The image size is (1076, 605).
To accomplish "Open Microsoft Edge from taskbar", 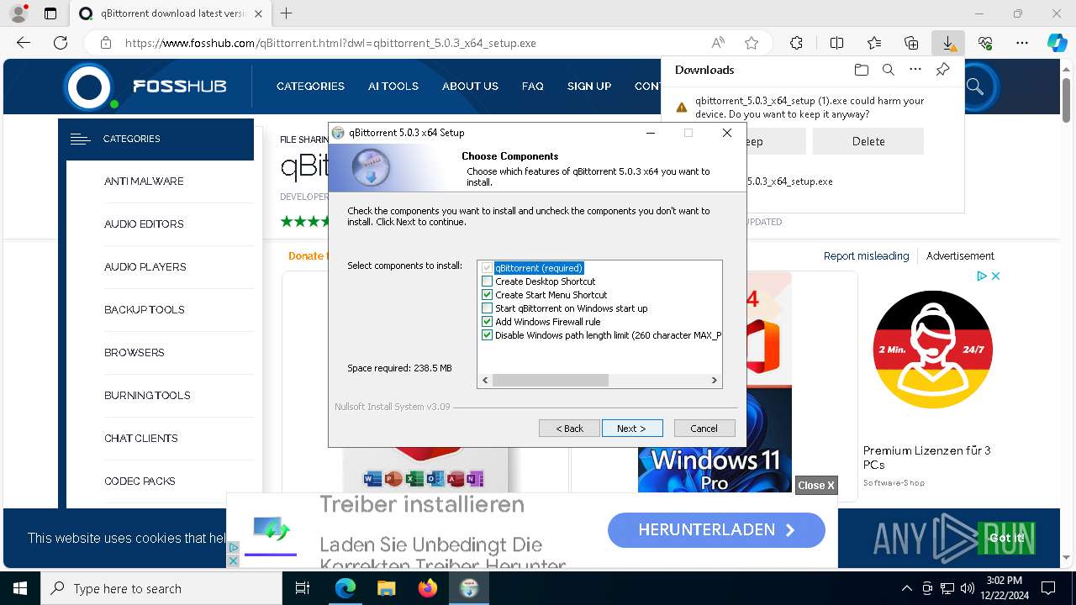I will 345,588.
